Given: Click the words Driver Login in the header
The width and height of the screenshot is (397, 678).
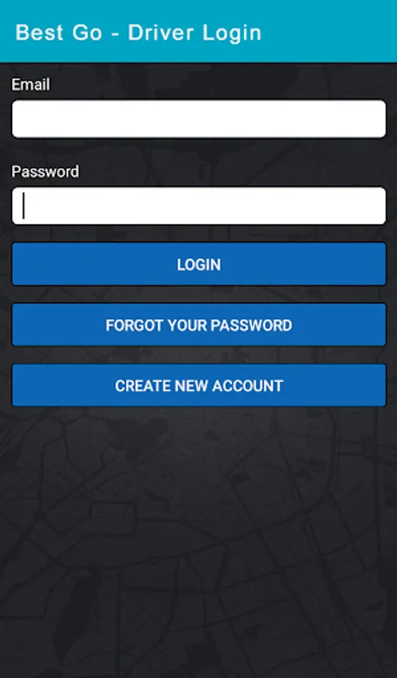Looking at the screenshot, I should coord(194,33).
